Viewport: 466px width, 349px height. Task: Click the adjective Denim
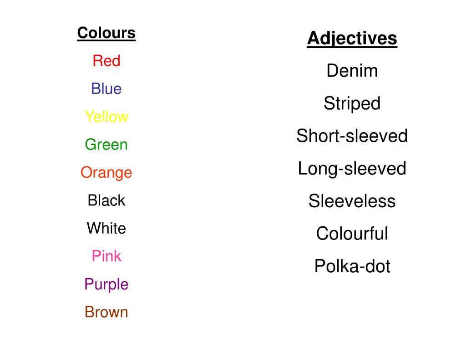click(352, 70)
